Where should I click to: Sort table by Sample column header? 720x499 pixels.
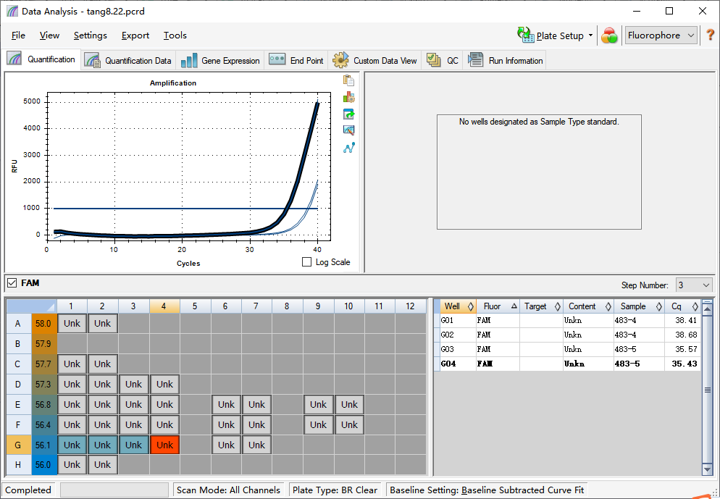(x=639, y=306)
